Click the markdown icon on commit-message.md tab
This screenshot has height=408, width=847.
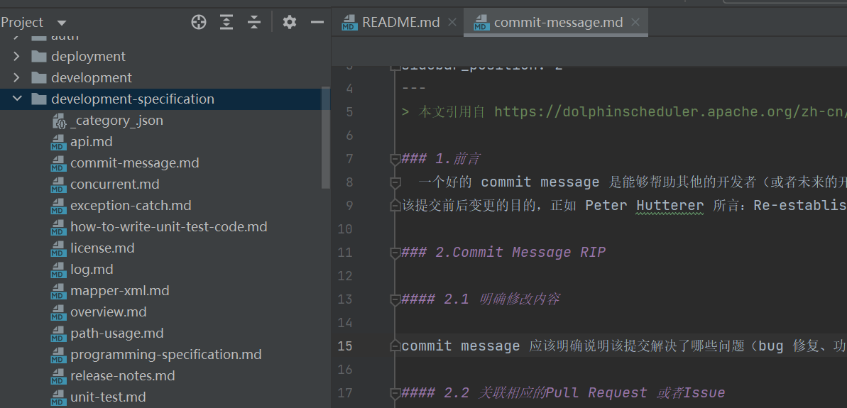(481, 23)
